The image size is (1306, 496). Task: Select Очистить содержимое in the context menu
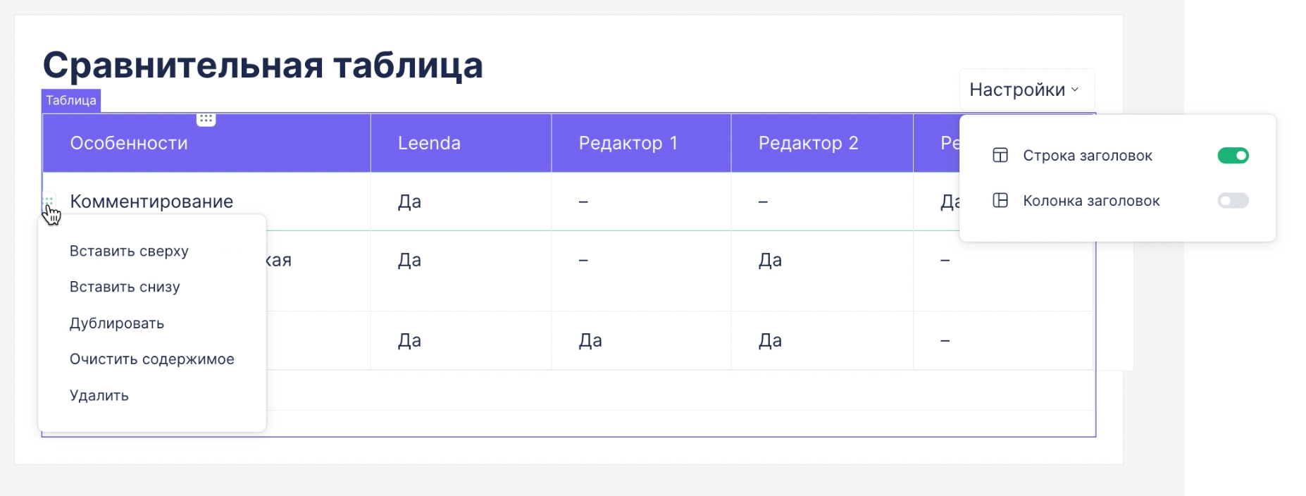pos(151,359)
